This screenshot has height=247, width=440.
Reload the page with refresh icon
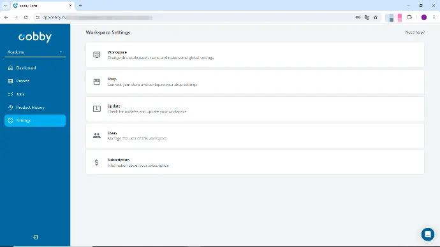point(26,17)
